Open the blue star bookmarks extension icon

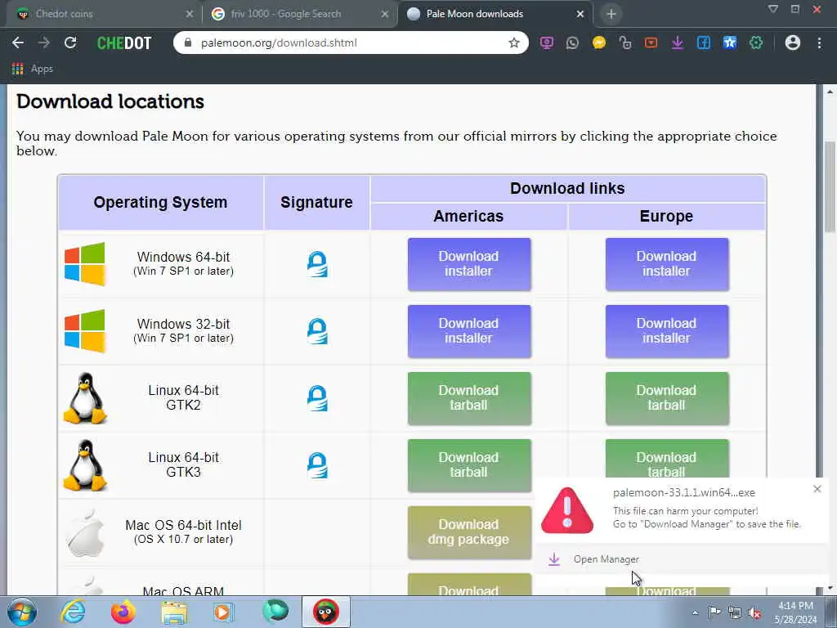pos(730,43)
